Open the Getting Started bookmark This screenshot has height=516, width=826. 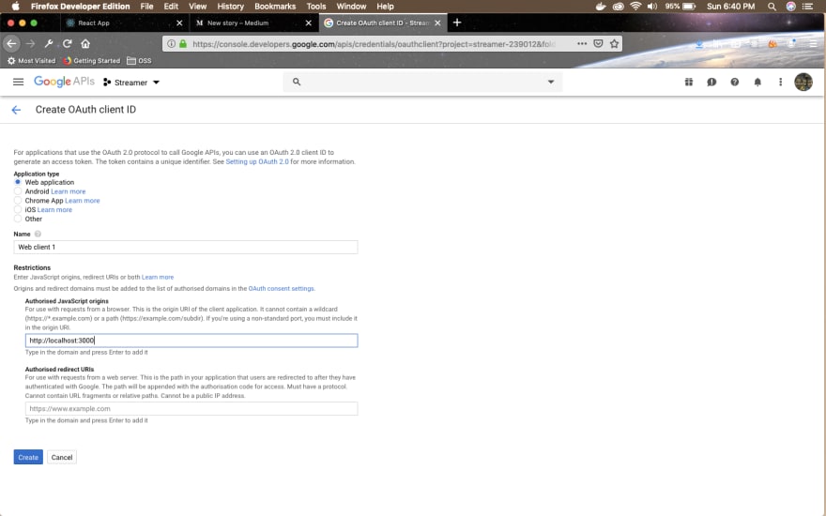(x=92, y=61)
